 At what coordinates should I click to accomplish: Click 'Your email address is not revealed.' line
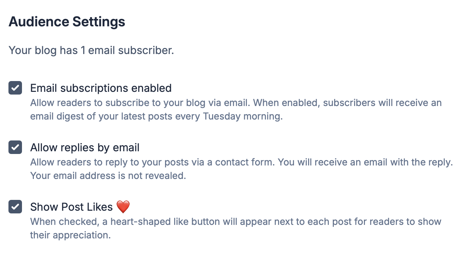(x=108, y=176)
